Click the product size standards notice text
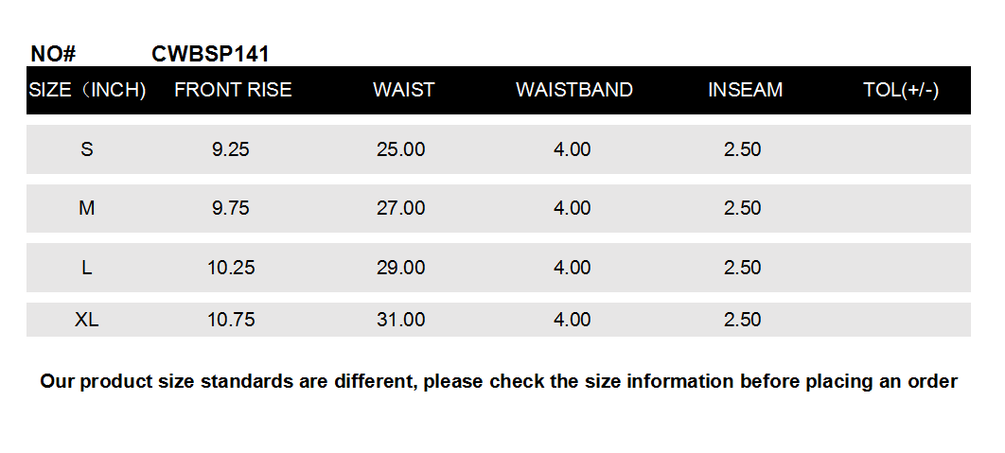Image resolution: width=1005 pixels, height=453 pixels. (x=499, y=382)
